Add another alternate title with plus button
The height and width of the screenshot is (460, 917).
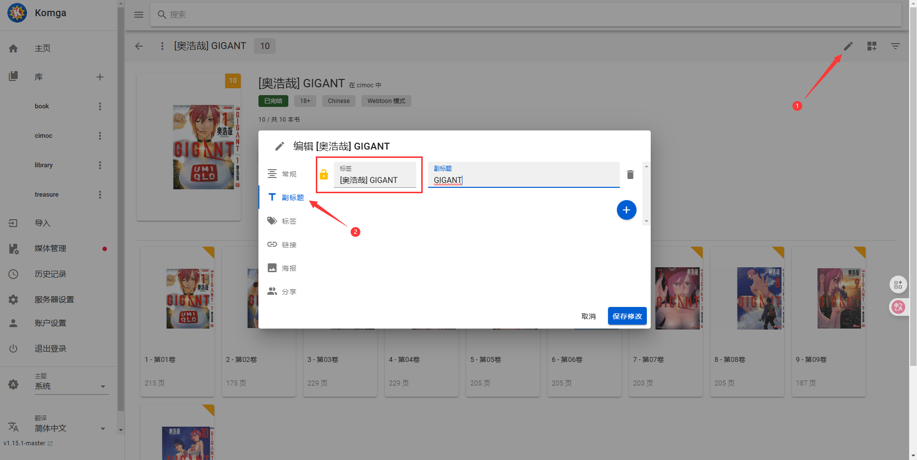coord(626,210)
